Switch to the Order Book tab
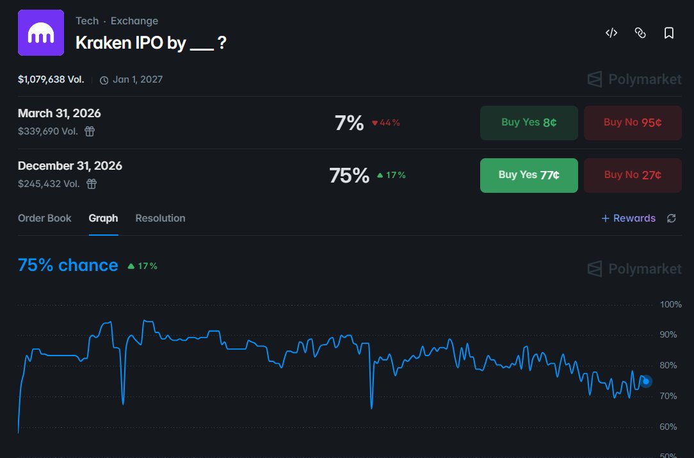Viewport: 694px width, 458px height. coord(44,218)
